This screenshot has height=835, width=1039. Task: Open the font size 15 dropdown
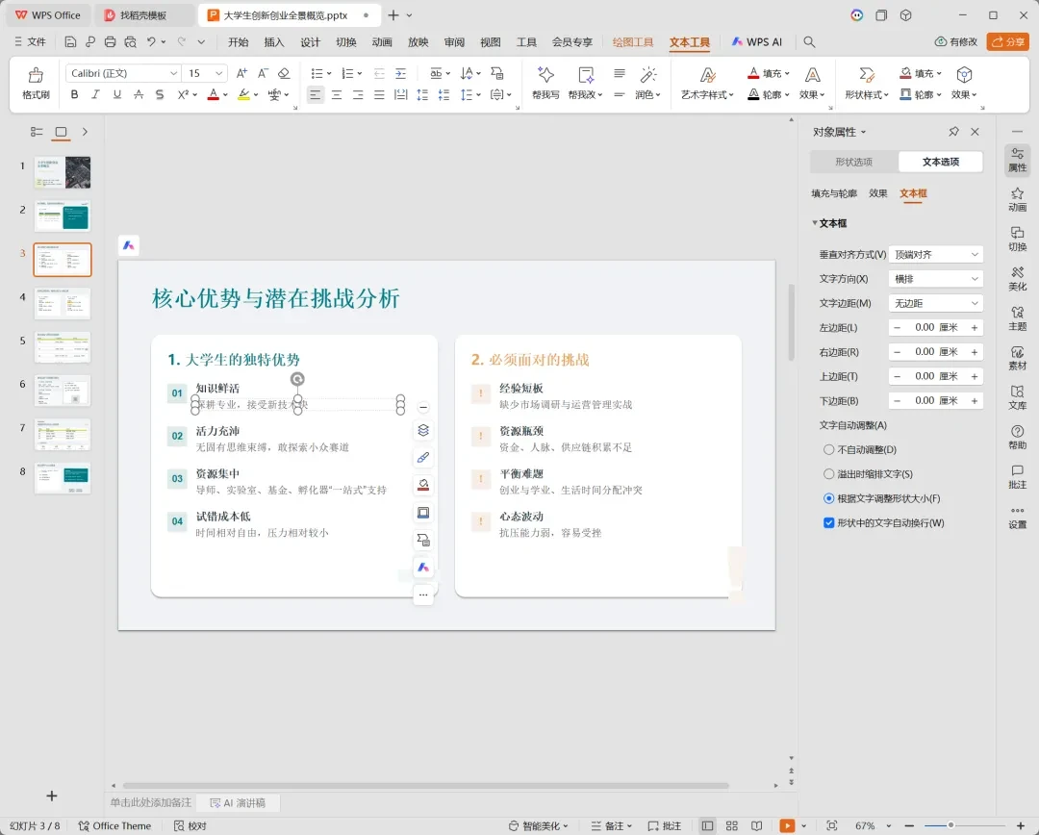pos(218,73)
